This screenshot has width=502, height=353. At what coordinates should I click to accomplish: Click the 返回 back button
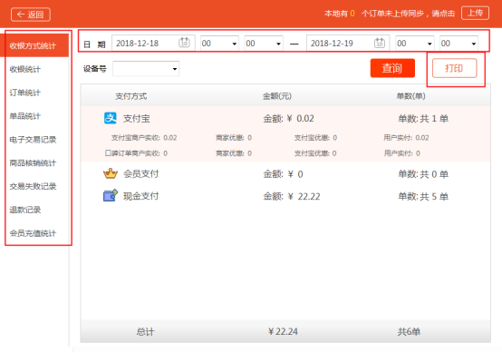(x=31, y=15)
